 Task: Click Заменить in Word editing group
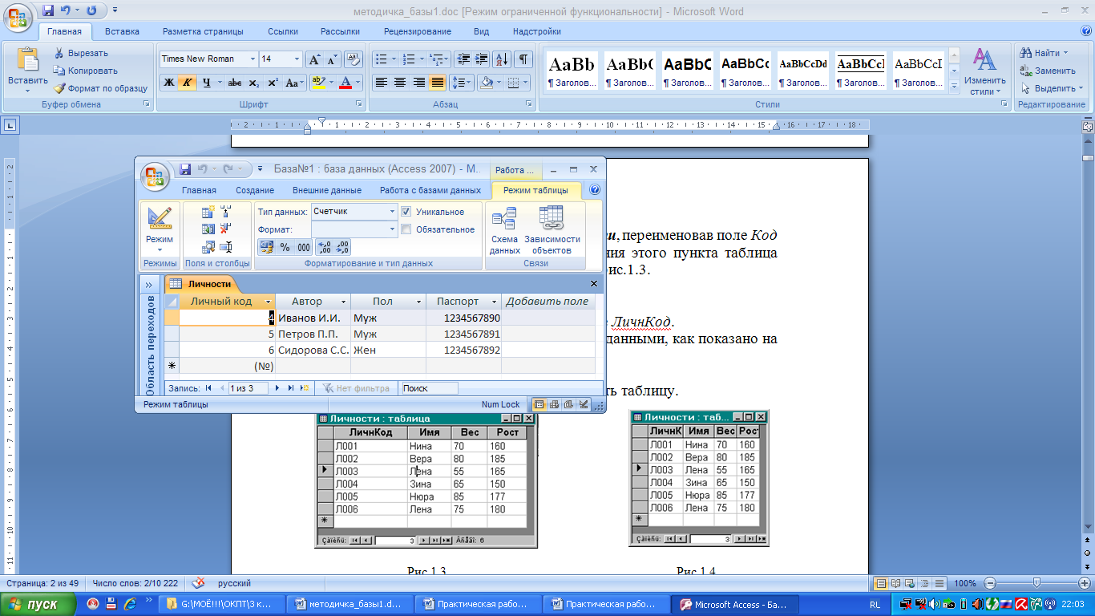[x=1048, y=71]
